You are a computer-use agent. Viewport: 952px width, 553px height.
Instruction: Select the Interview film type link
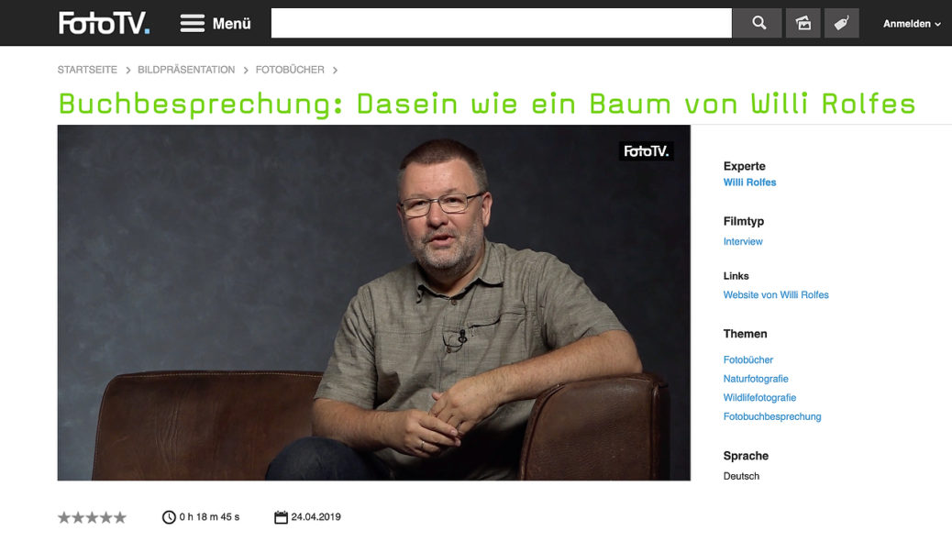pos(743,241)
